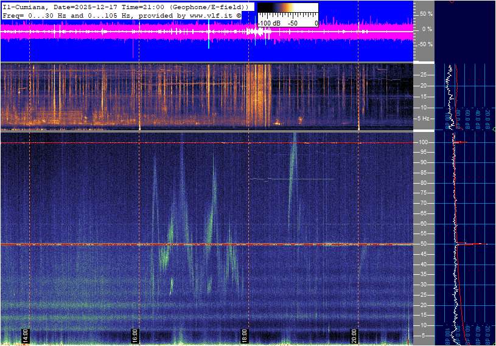The height and width of the screenshot is (346, 496).
Task: Click the 25 Hz label on upper spectrogram axis
Action: tap(423, 75)
